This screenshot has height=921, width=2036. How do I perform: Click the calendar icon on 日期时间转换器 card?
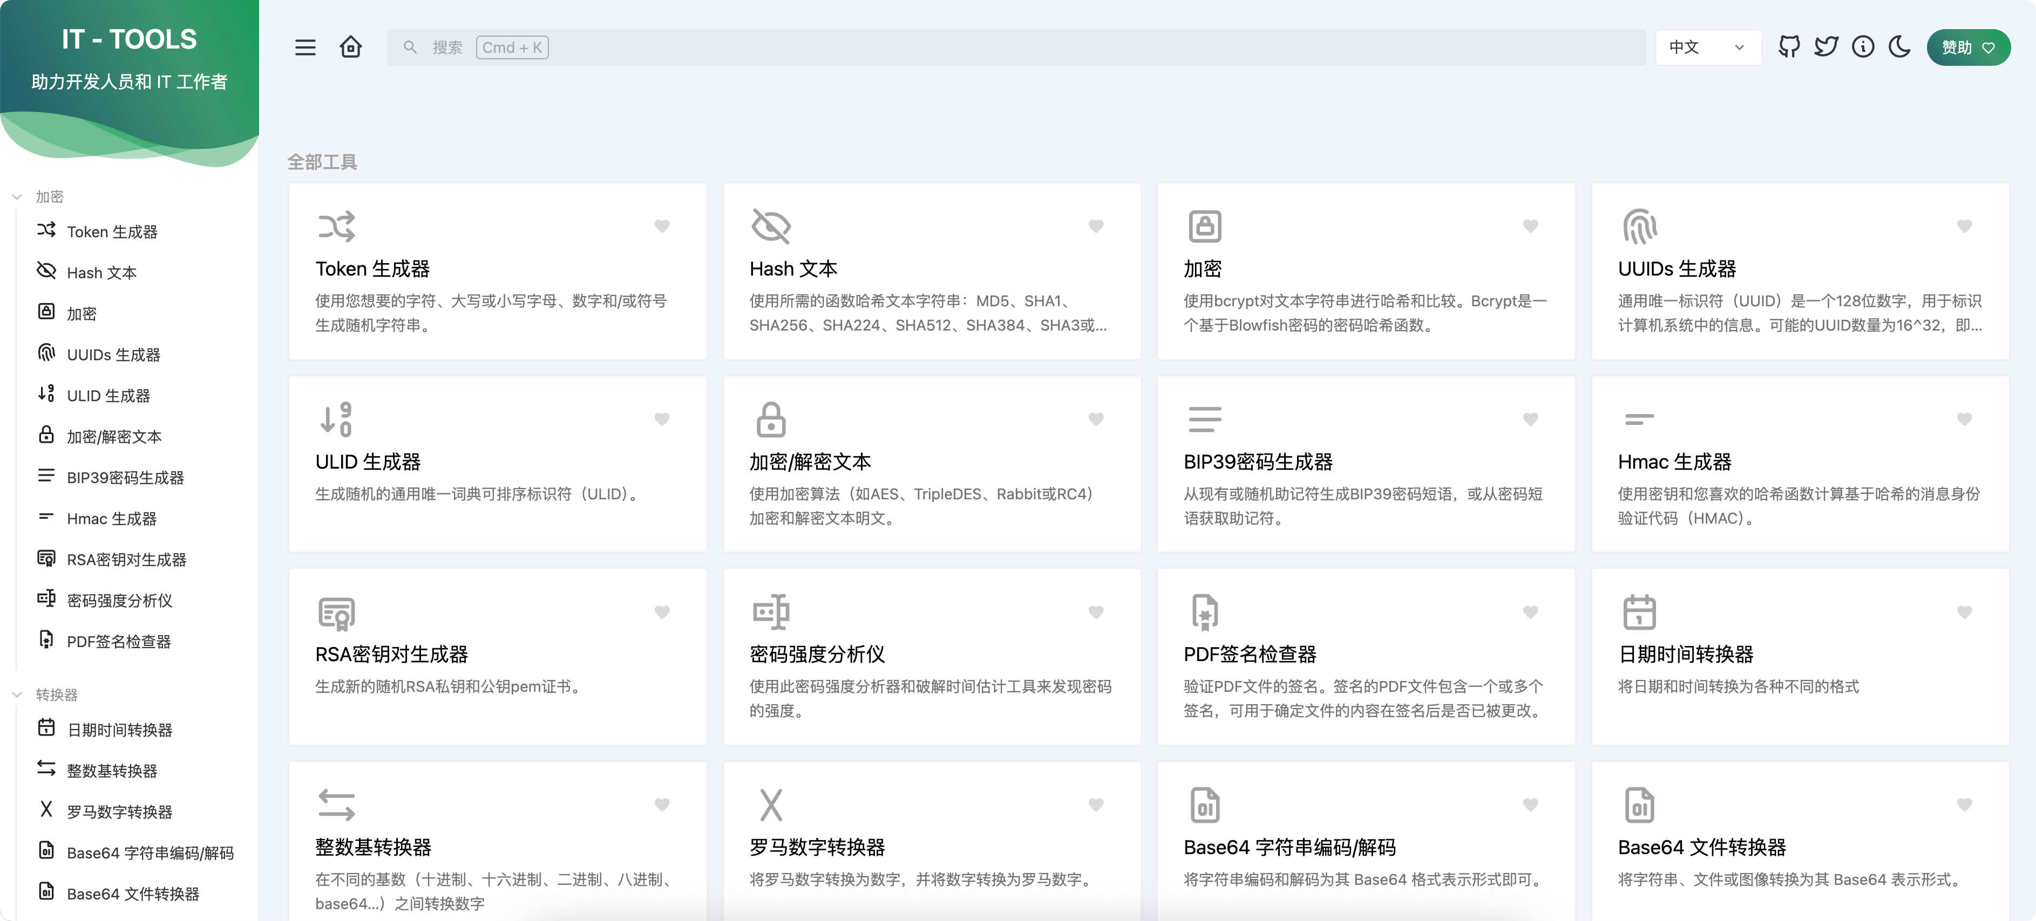[x=1639, y=612]
